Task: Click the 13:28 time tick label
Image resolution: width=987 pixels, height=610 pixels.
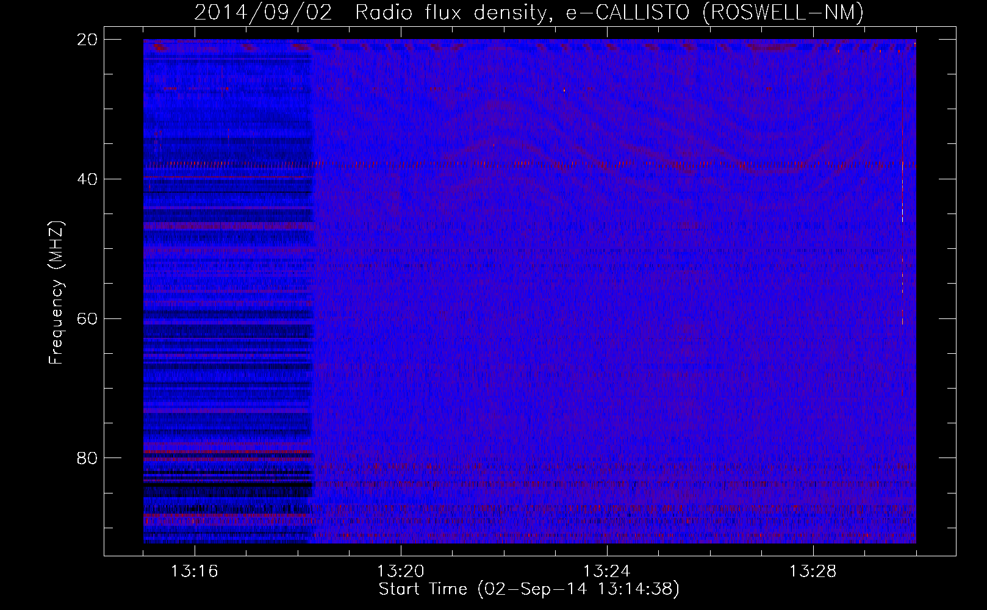Action: point(813,572)
